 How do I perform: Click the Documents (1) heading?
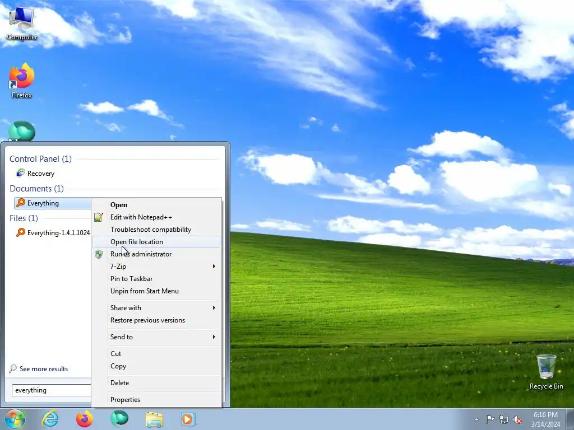pyautogui.click(x=36, y=189)
